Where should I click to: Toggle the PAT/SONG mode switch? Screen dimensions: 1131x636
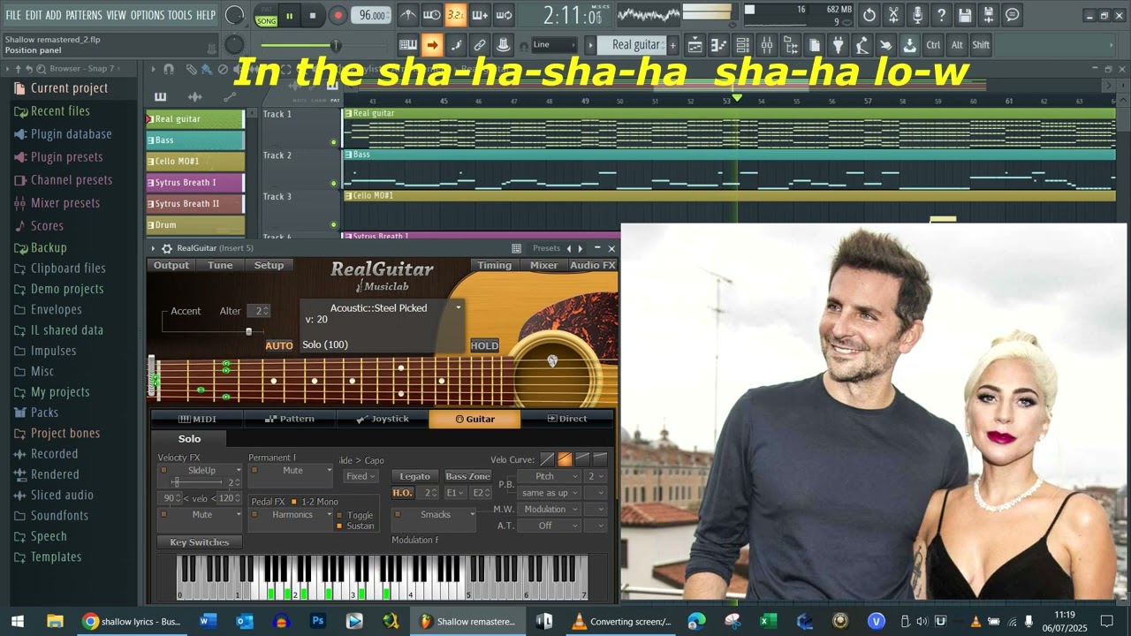coord(266,15)
